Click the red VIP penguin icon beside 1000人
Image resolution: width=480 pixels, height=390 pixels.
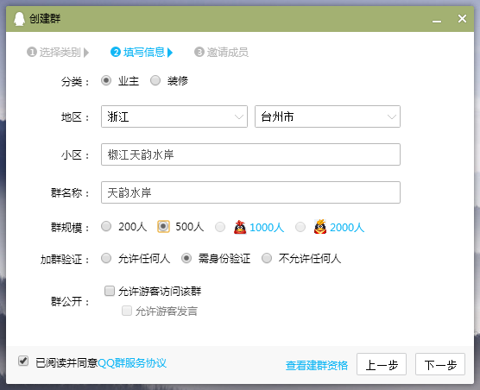[x=240, y=227]
